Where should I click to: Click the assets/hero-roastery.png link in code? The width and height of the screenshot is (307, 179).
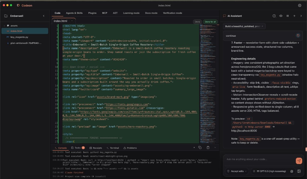tap(136, 127)
